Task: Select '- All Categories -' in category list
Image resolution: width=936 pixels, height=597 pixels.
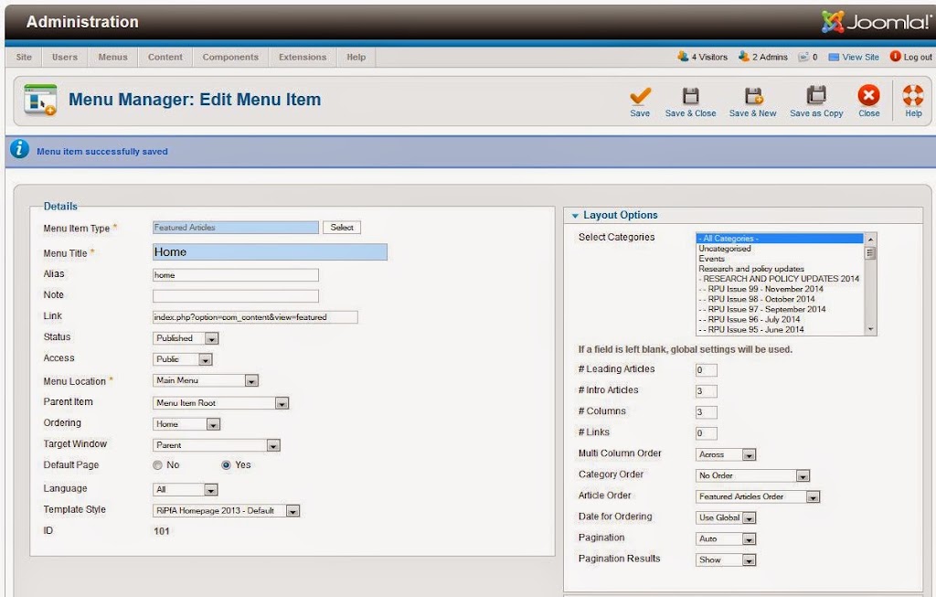Action: (x=780, y=239)
